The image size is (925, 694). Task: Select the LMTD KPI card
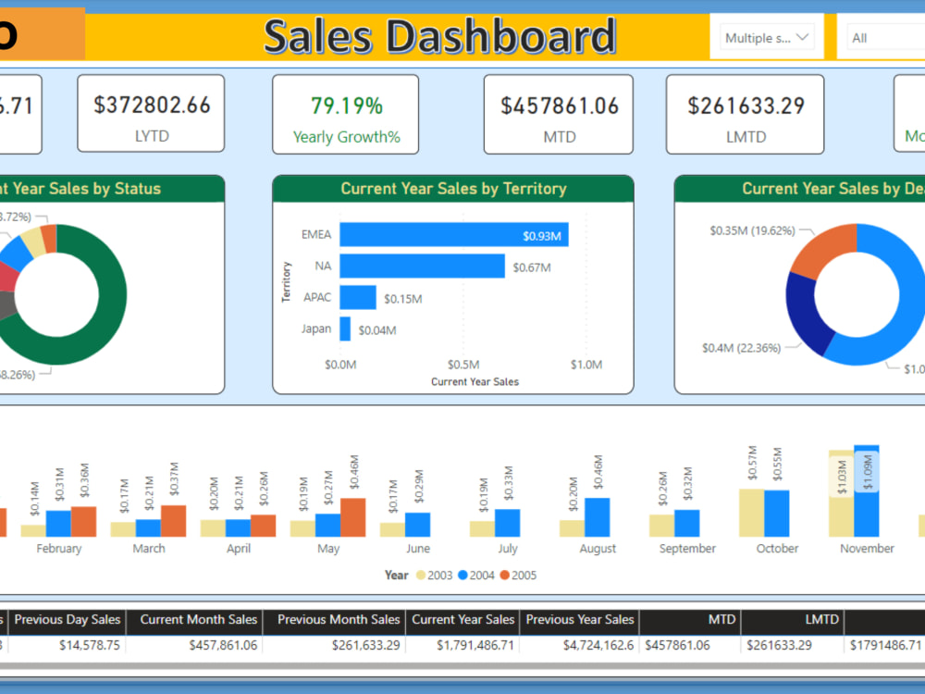tap(744, 114)
